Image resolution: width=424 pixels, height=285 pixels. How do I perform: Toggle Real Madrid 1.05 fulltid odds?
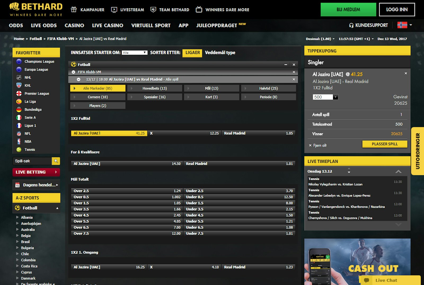point(258,133)
